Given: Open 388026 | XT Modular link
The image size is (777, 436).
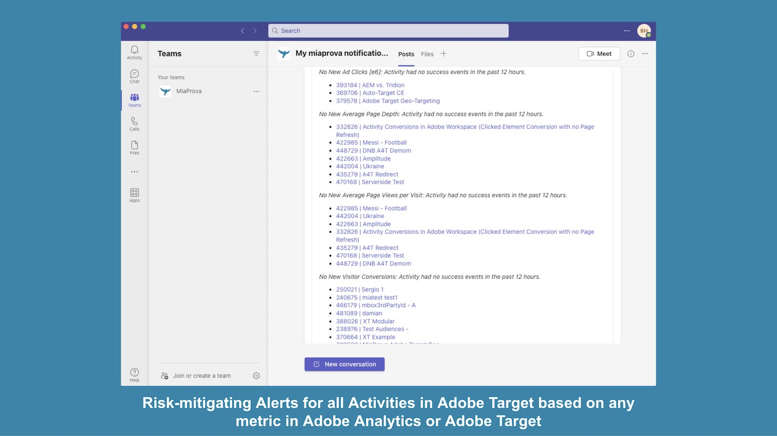Looking at the screenshot, I should coord(365,321).
